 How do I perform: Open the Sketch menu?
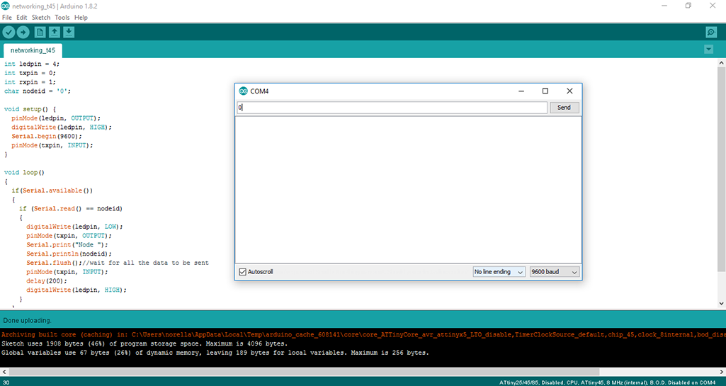tap(41, 18)
